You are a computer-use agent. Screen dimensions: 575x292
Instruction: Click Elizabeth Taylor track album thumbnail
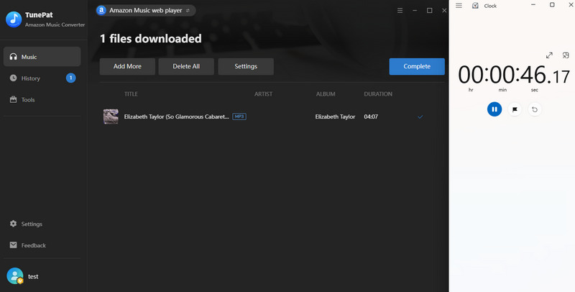[x=111, y=117]
